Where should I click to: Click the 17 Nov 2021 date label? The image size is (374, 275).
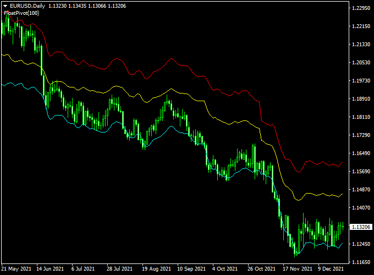click(298, 269)
